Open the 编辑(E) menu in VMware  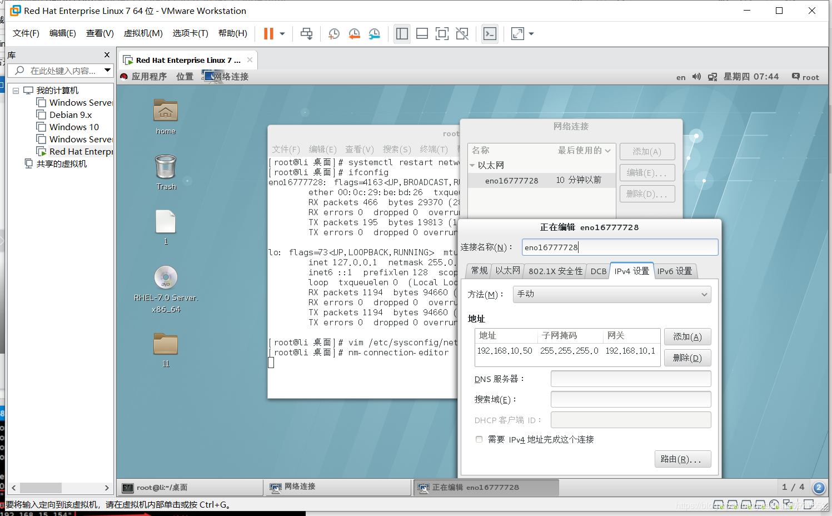coord(63,33)
